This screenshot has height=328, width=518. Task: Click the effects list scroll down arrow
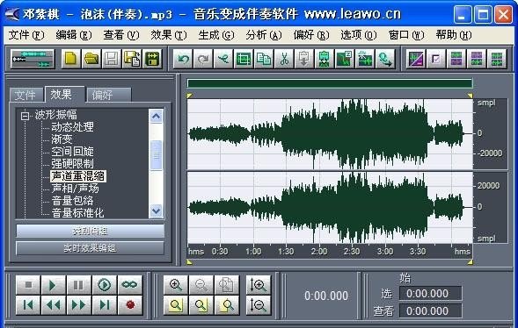pyautogui.click(x=156, y=210)
